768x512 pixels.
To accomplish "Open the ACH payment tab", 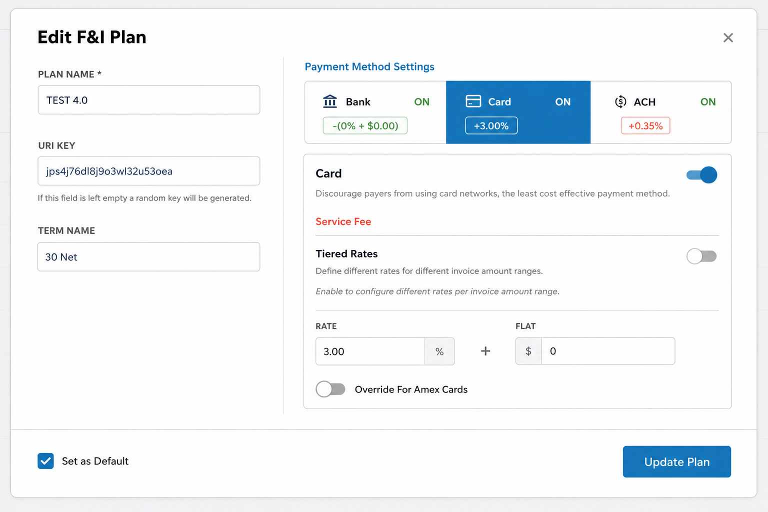I will (661, 112).
